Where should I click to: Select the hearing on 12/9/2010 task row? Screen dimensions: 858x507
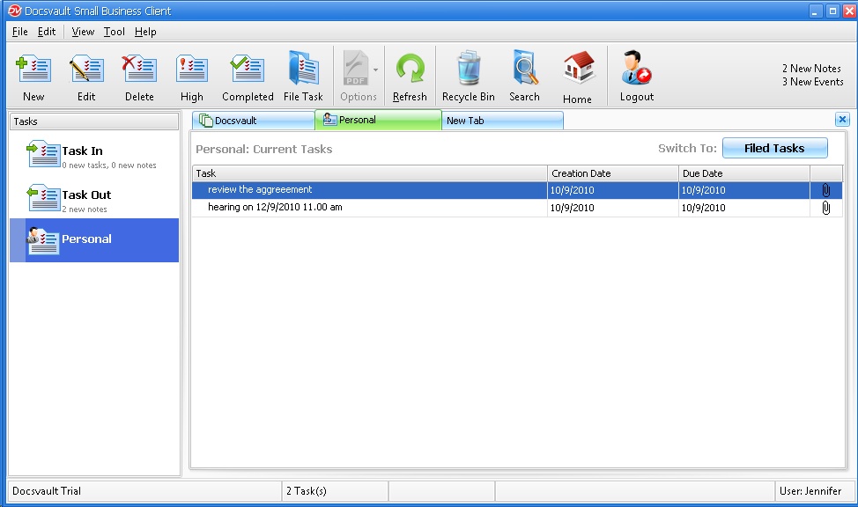tap(275, 208)
